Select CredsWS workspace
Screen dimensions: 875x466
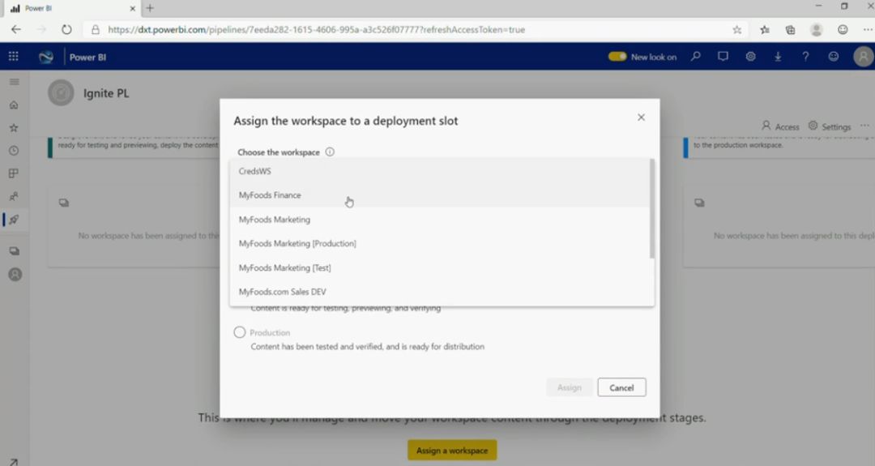click(440, 171)
